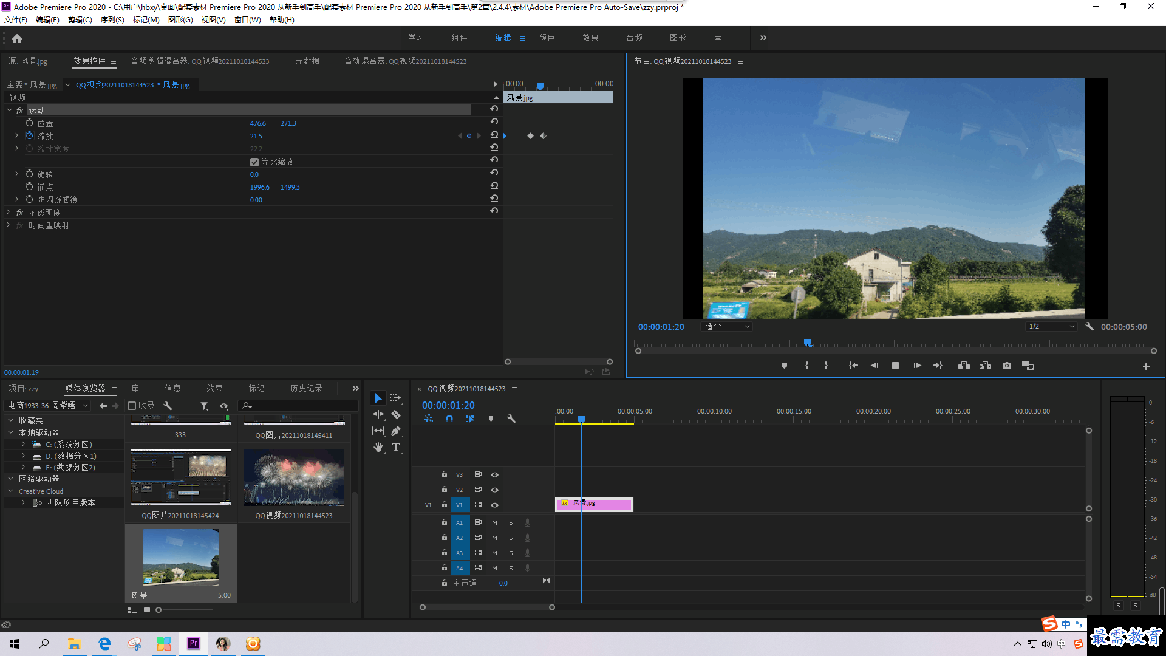
Task: Open timeline display settings wrench
Action: coord(511,419)
